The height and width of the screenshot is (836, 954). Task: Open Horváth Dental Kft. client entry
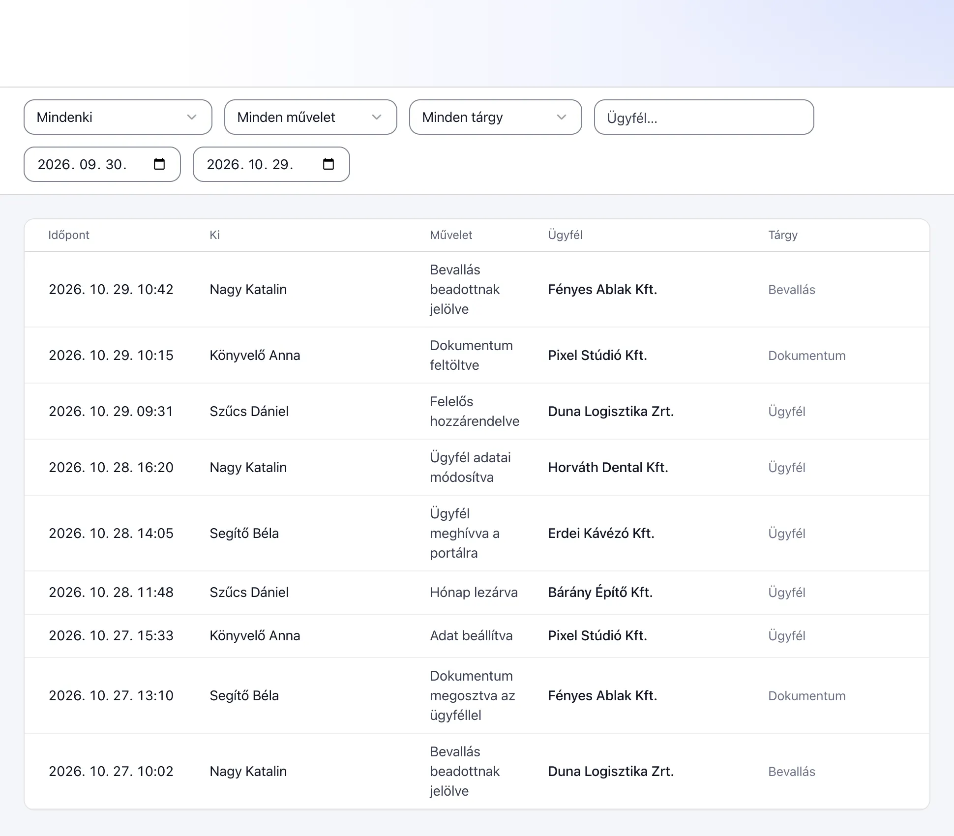(x=608, y=467)
